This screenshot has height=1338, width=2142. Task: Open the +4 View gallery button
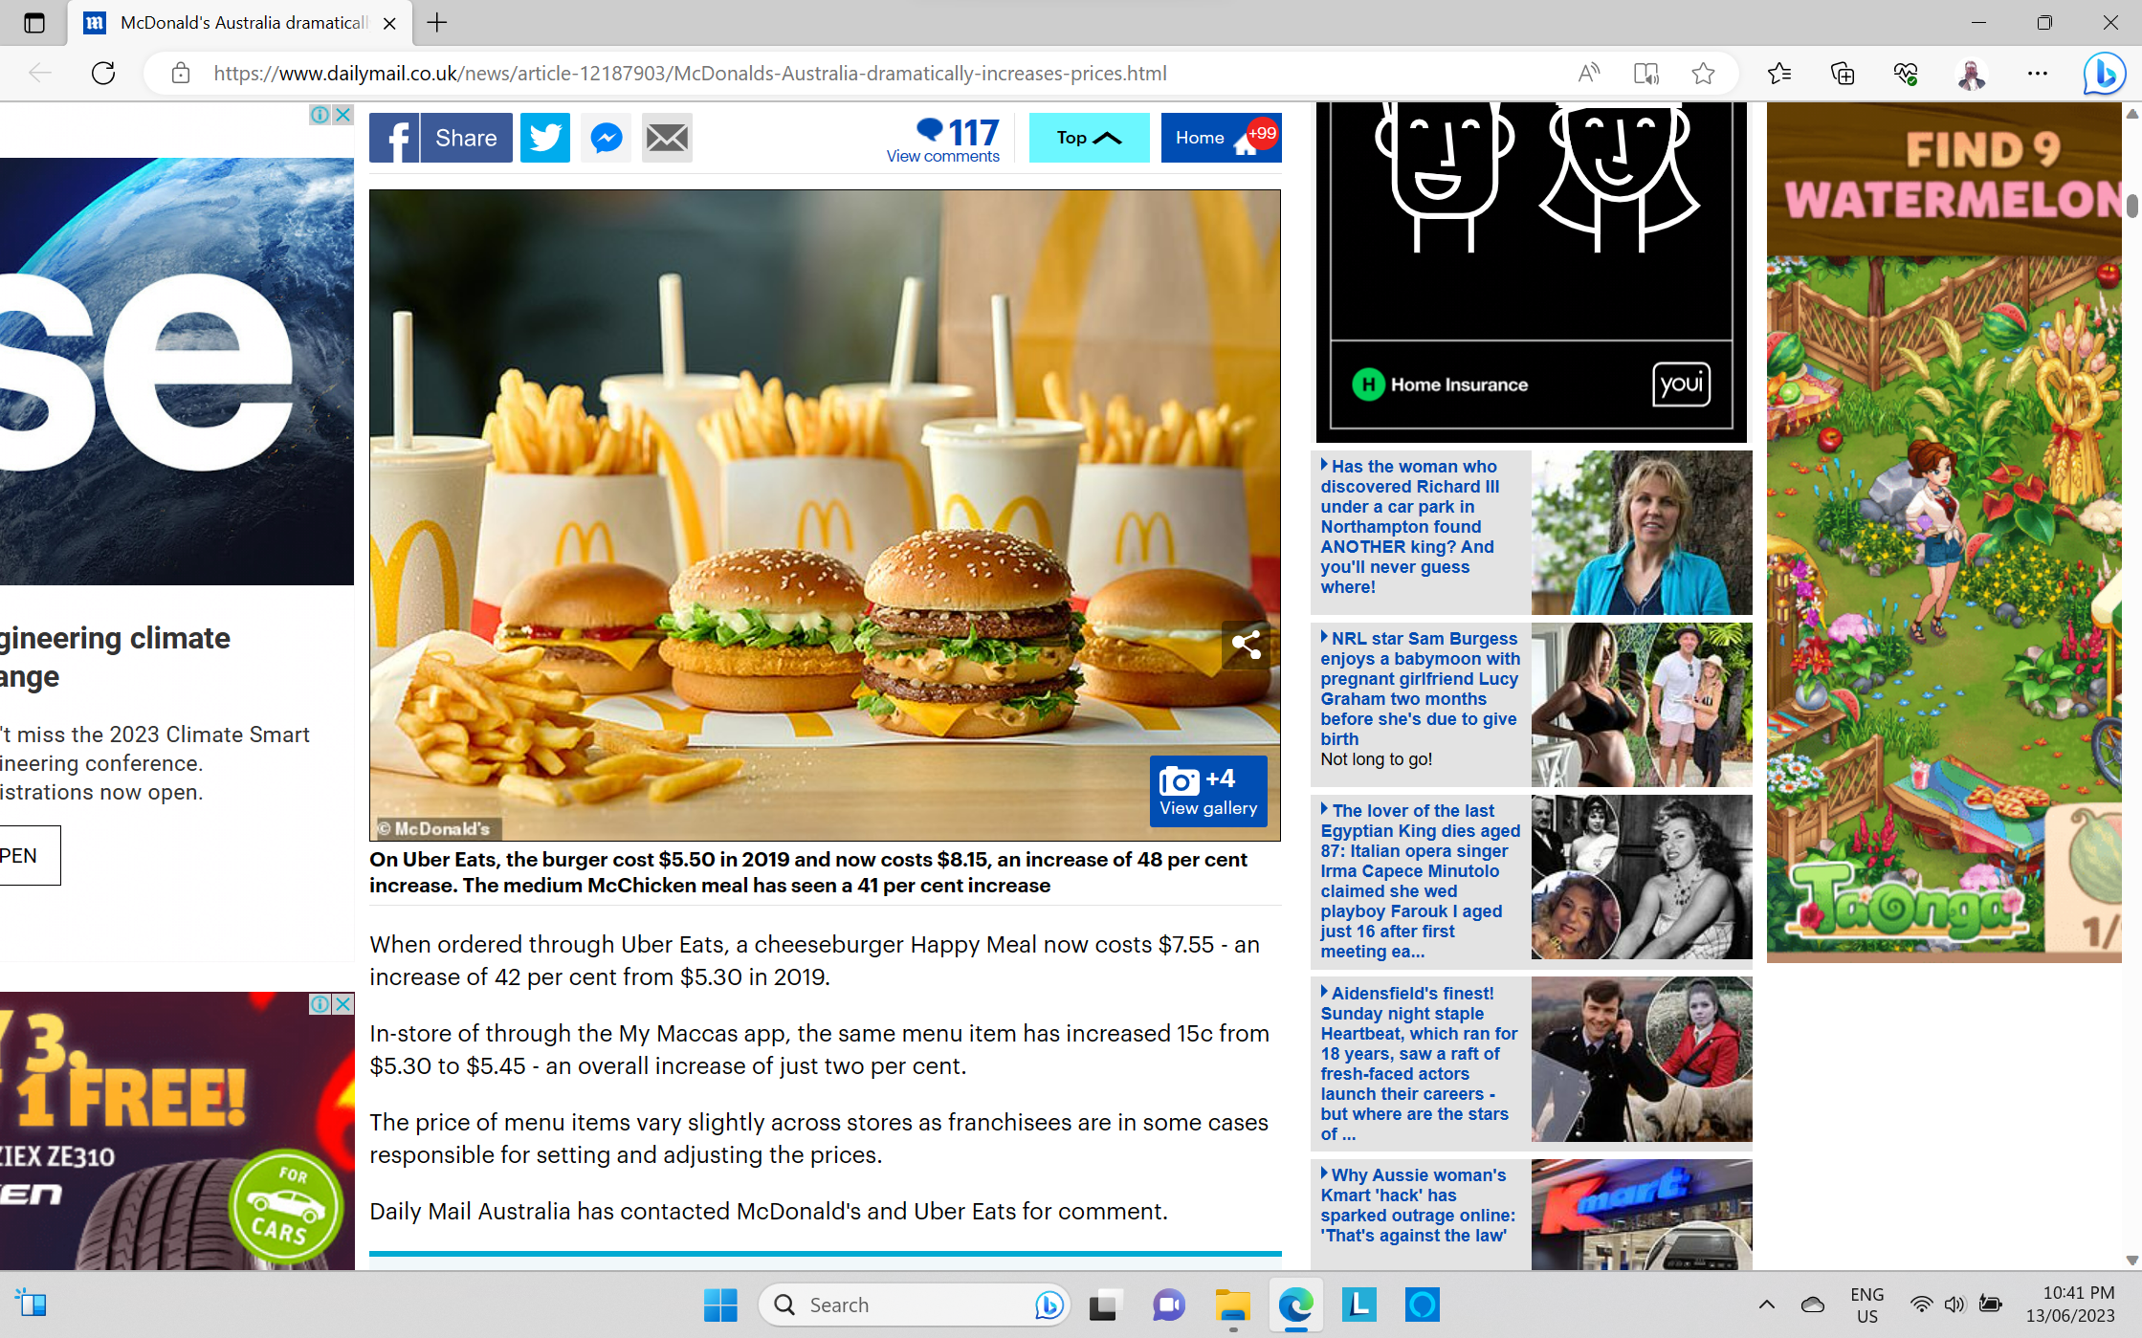(x=1208, y=792)
